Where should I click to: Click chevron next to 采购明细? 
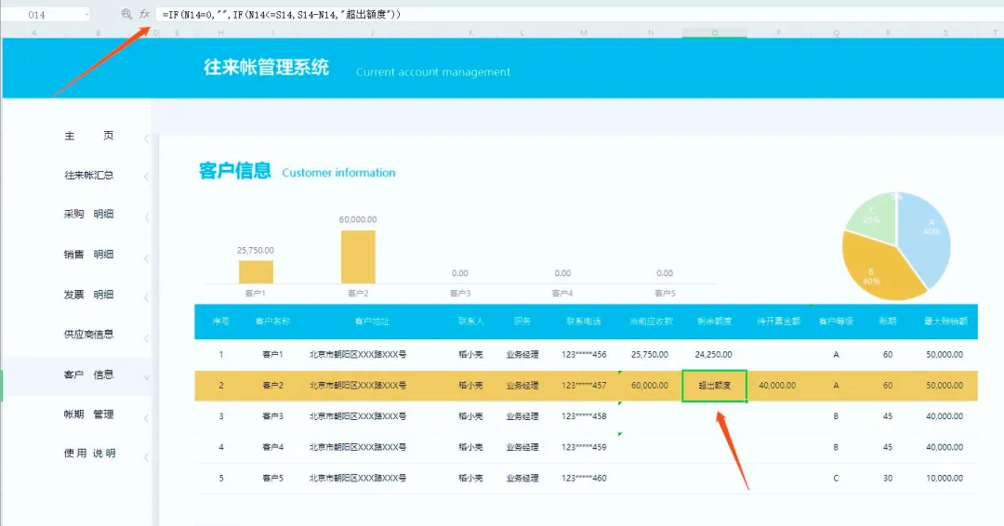147,217
